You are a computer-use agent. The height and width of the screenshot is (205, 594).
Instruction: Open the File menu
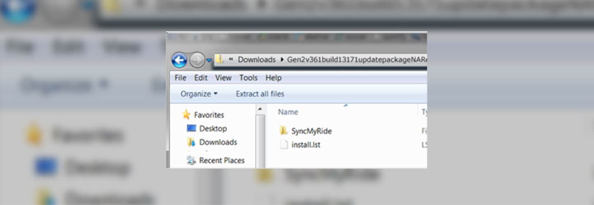pos(180,78)
